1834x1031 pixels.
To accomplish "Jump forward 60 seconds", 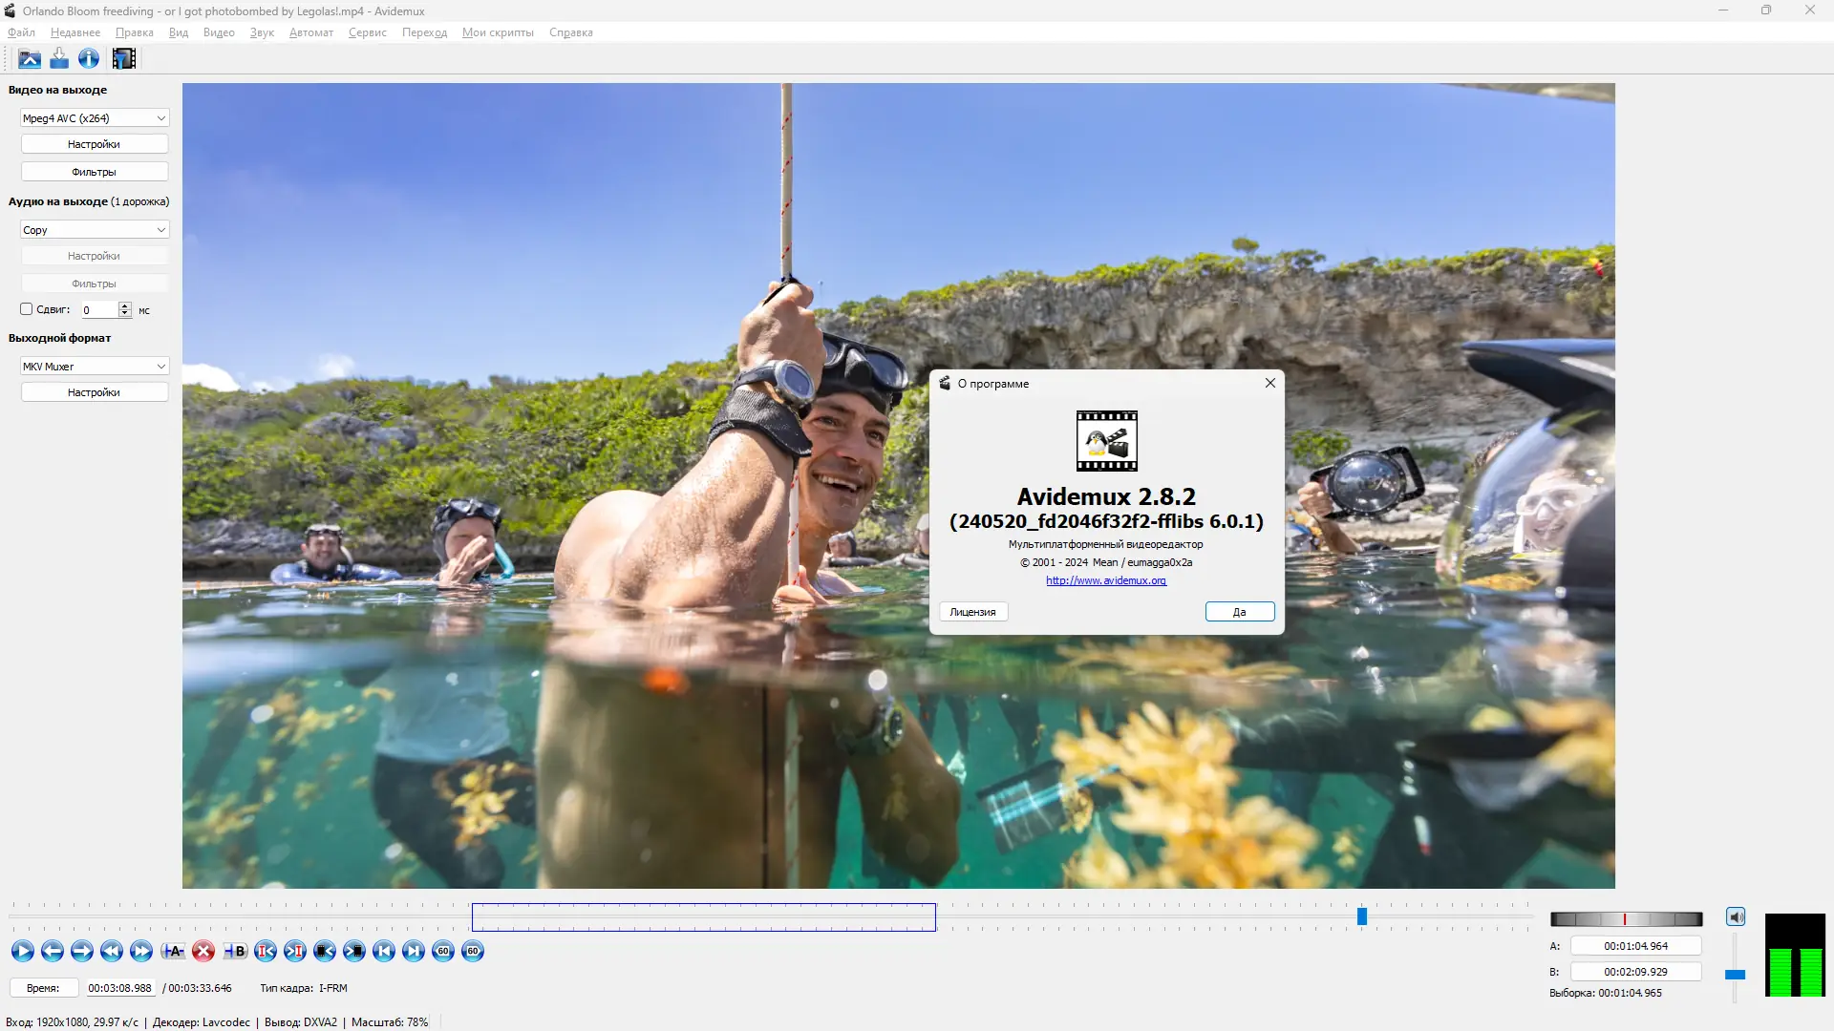I will click(x=473, y=951).
